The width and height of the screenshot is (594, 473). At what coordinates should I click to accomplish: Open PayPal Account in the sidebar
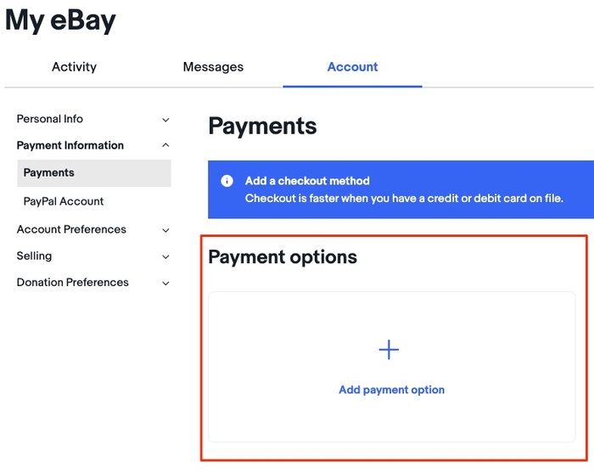click(64, 201)
